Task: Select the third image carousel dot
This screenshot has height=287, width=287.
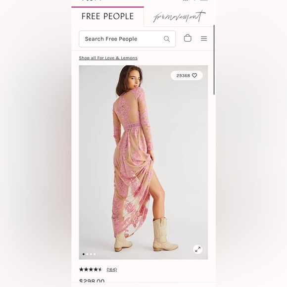Action: (x=91, y=254)
